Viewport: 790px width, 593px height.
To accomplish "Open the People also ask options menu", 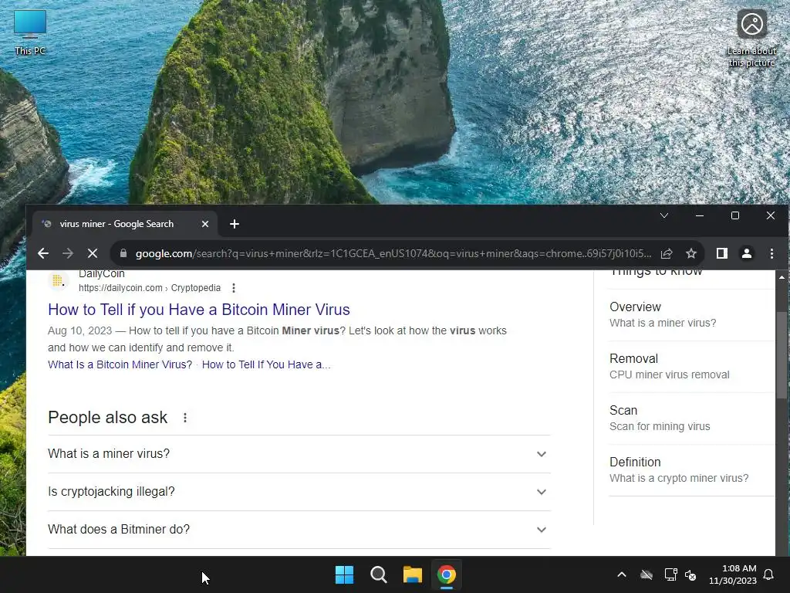I will point(185,418).
